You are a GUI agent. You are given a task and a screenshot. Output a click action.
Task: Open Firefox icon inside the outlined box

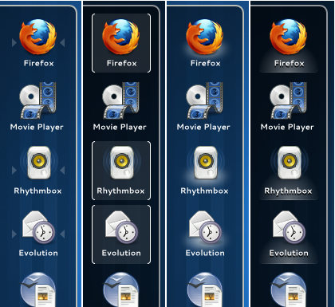coord(121,37)
